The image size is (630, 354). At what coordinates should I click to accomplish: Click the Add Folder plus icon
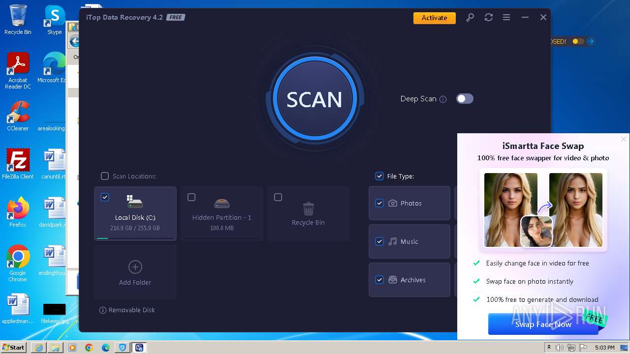[x=135, y=267]
